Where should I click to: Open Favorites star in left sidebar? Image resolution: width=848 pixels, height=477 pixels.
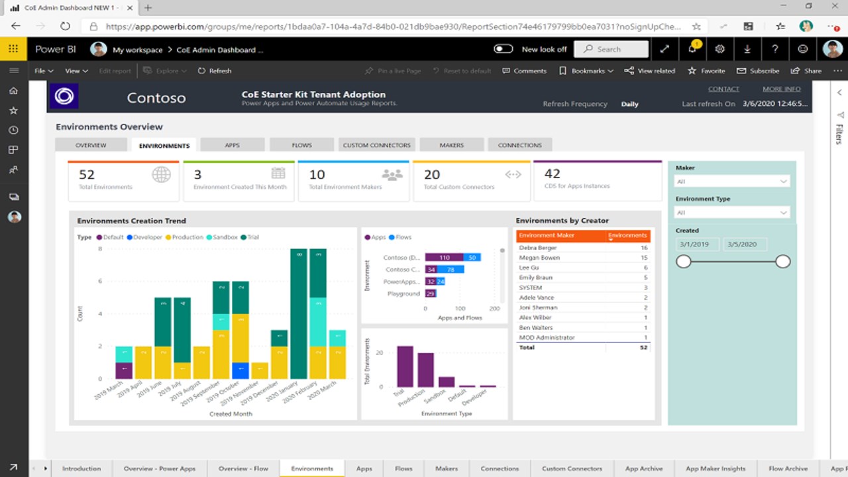(x=13, y=111)
